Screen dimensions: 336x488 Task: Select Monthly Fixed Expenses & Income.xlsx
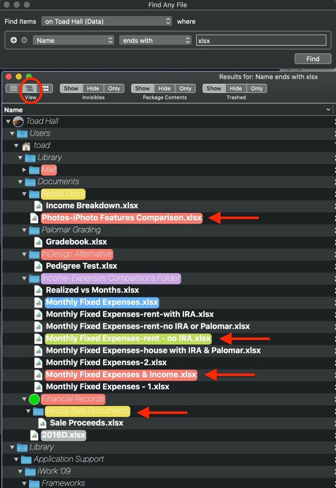coord(121,375)
